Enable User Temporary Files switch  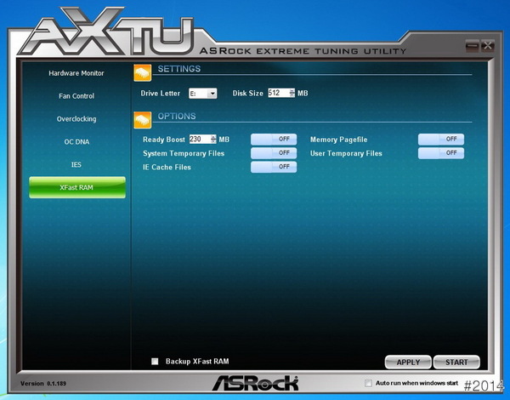[x=440, y=153]
